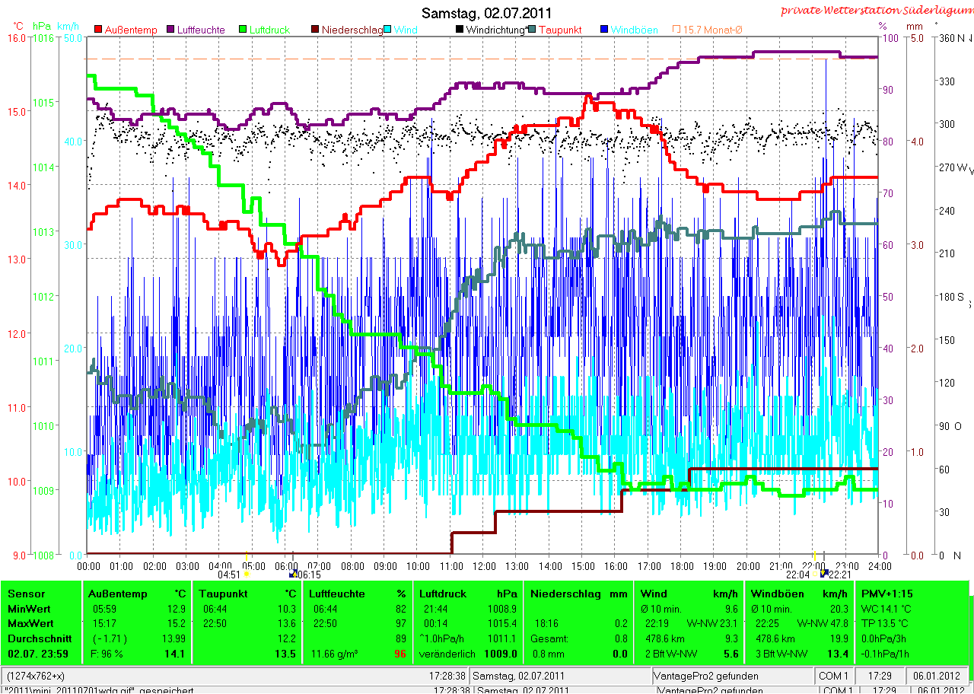
Task: Click the moon marker at 06:15
Action: click(292, 575)
